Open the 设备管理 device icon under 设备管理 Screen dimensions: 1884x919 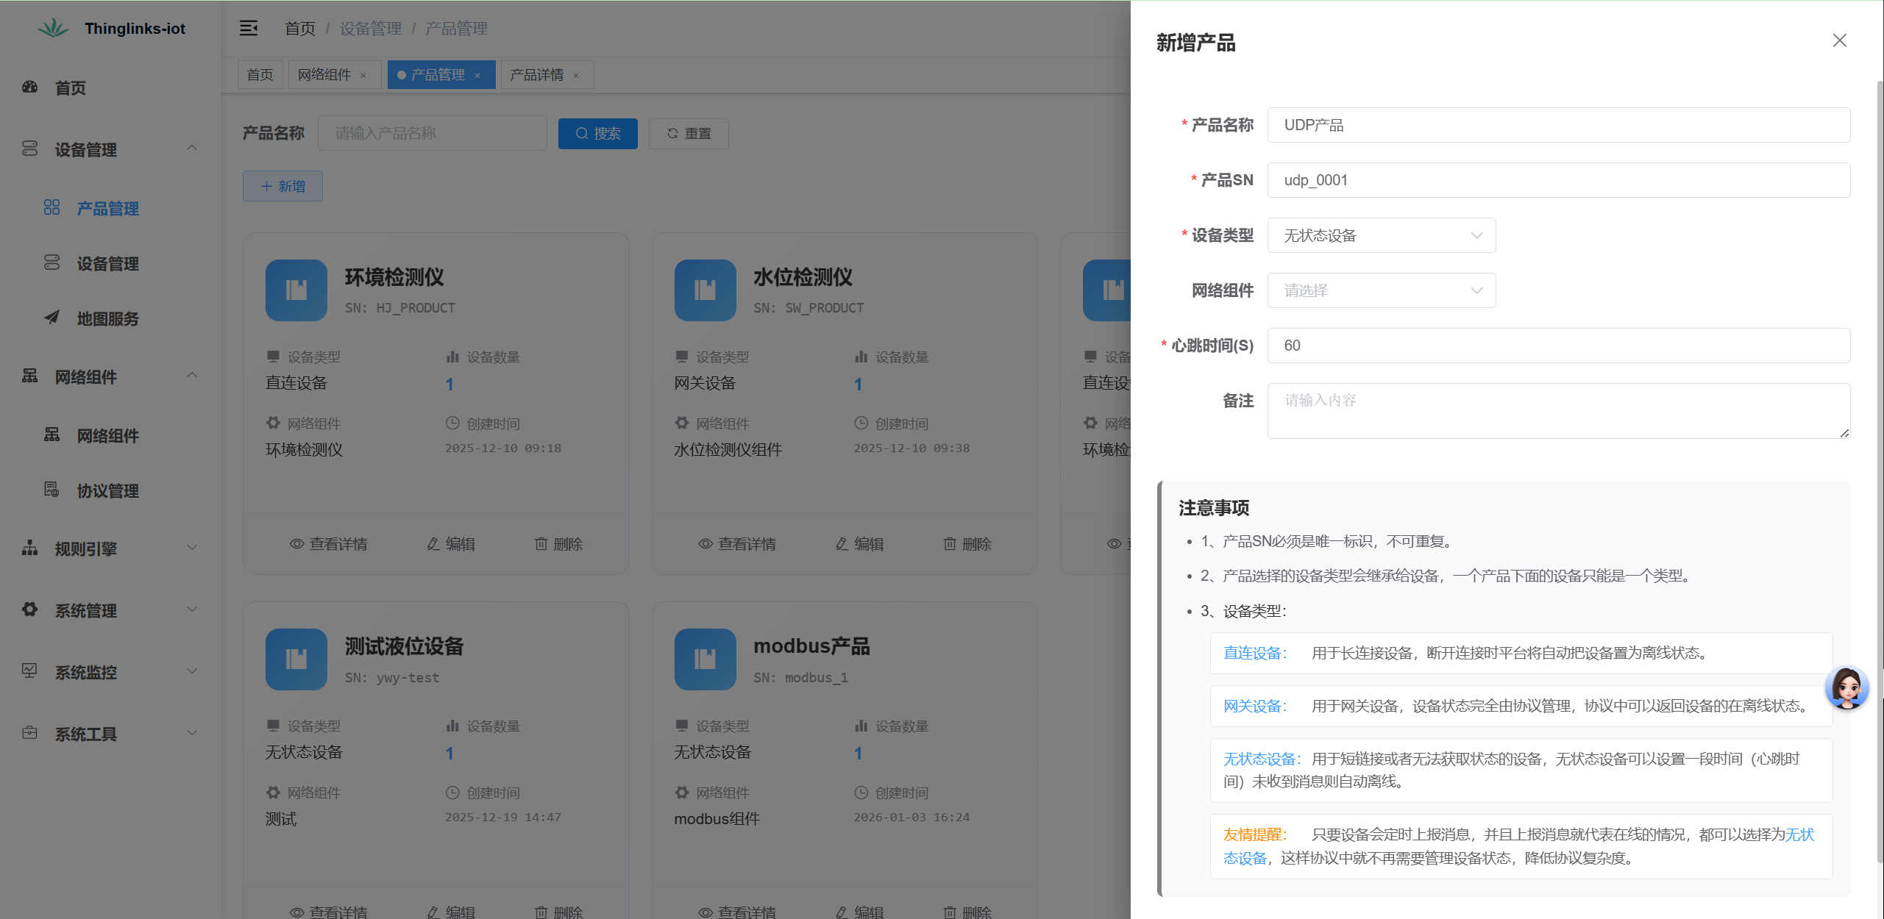tap(51, 263)
